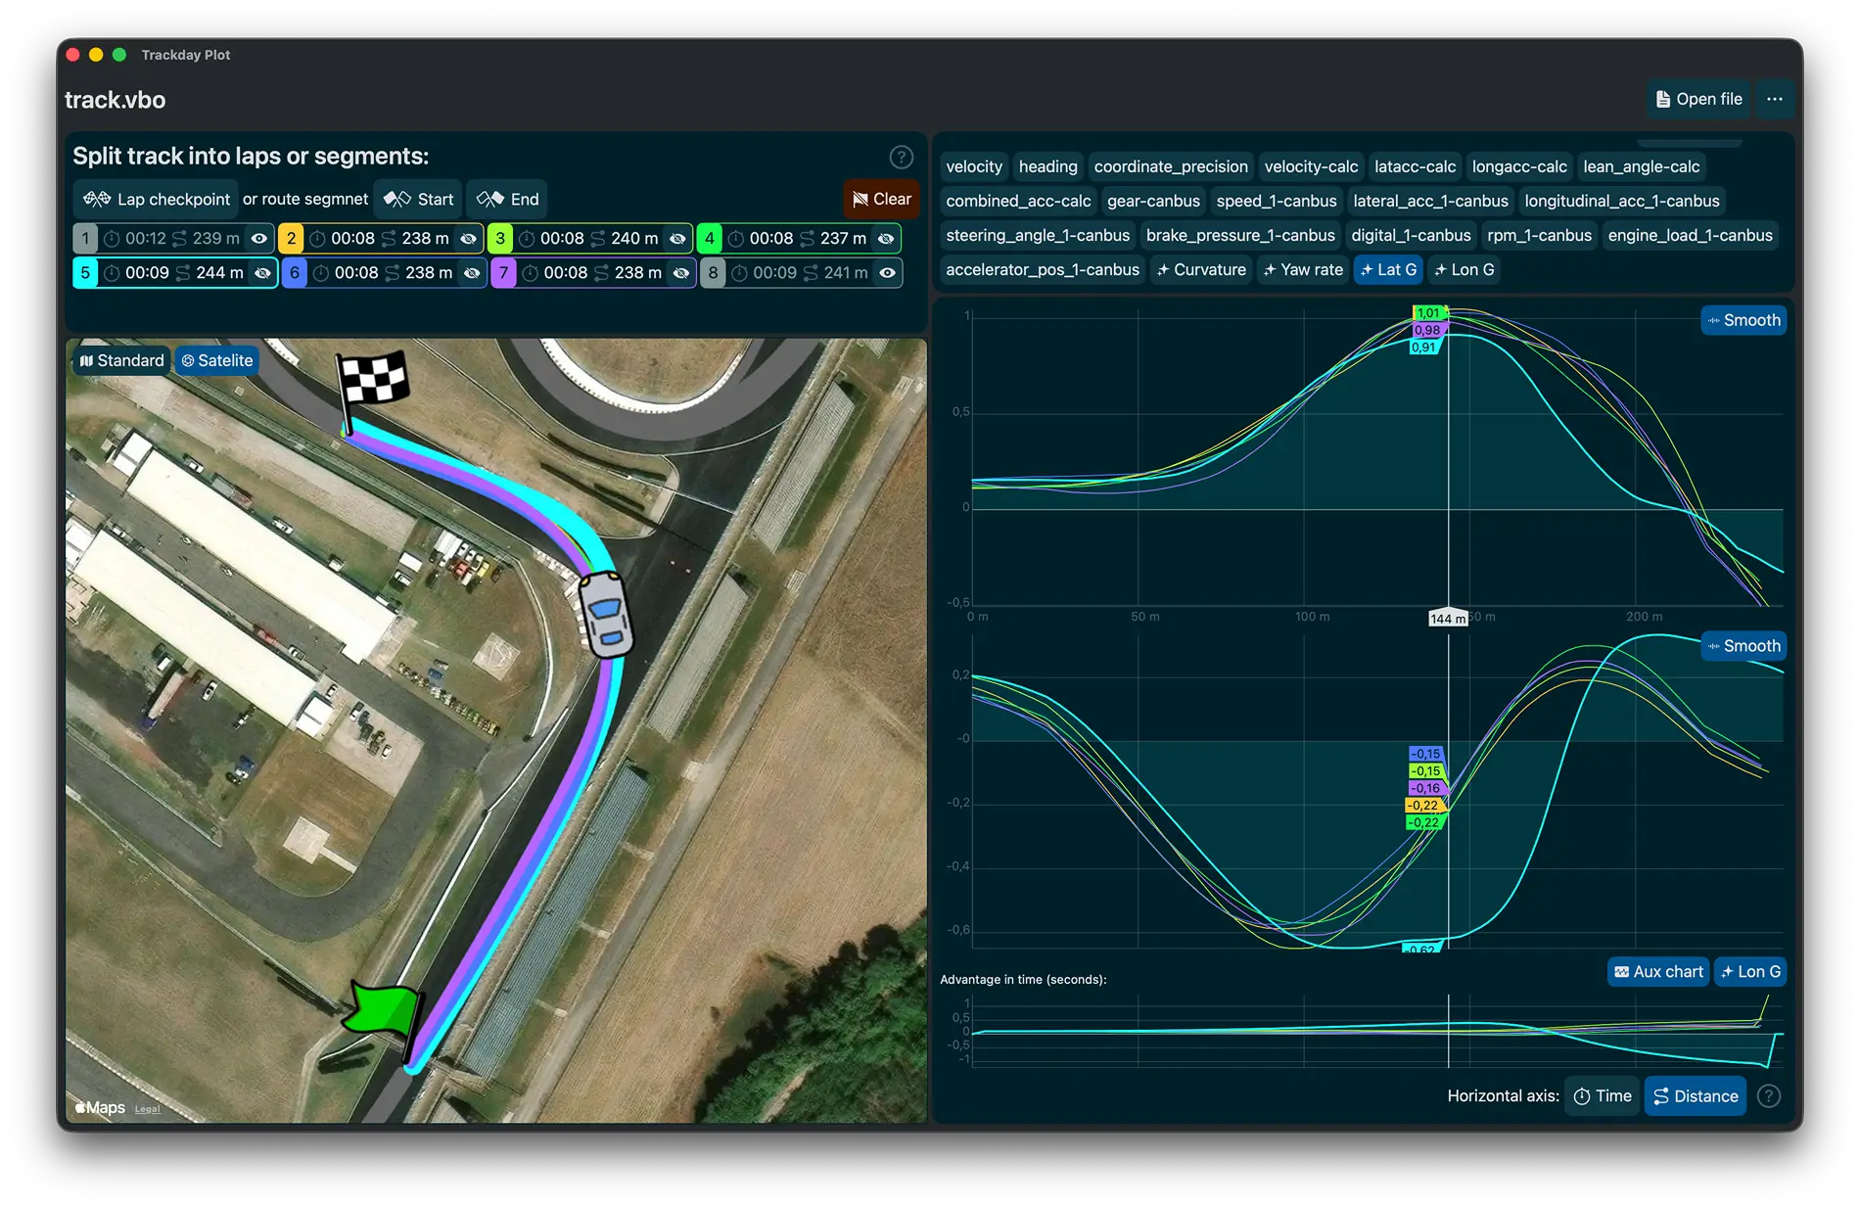Switch map to Satelite view
The width and height of the screenshot is (1860, 1207).
(x=217, y=360)
